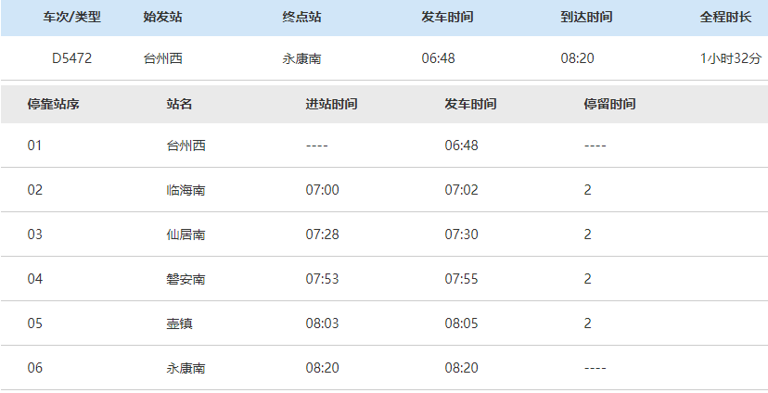Click train number D5472

72,59
